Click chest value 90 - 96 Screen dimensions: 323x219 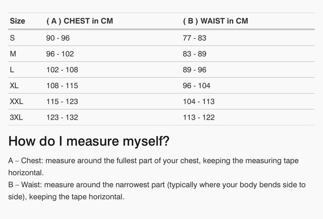[x=58, y=38]
